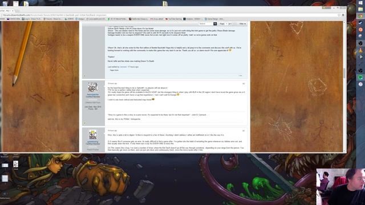Open second poster's username link

pyautogui.click(x=92, y=95)
